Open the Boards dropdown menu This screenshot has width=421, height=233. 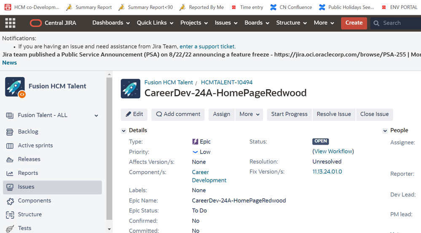coord(257,23)
